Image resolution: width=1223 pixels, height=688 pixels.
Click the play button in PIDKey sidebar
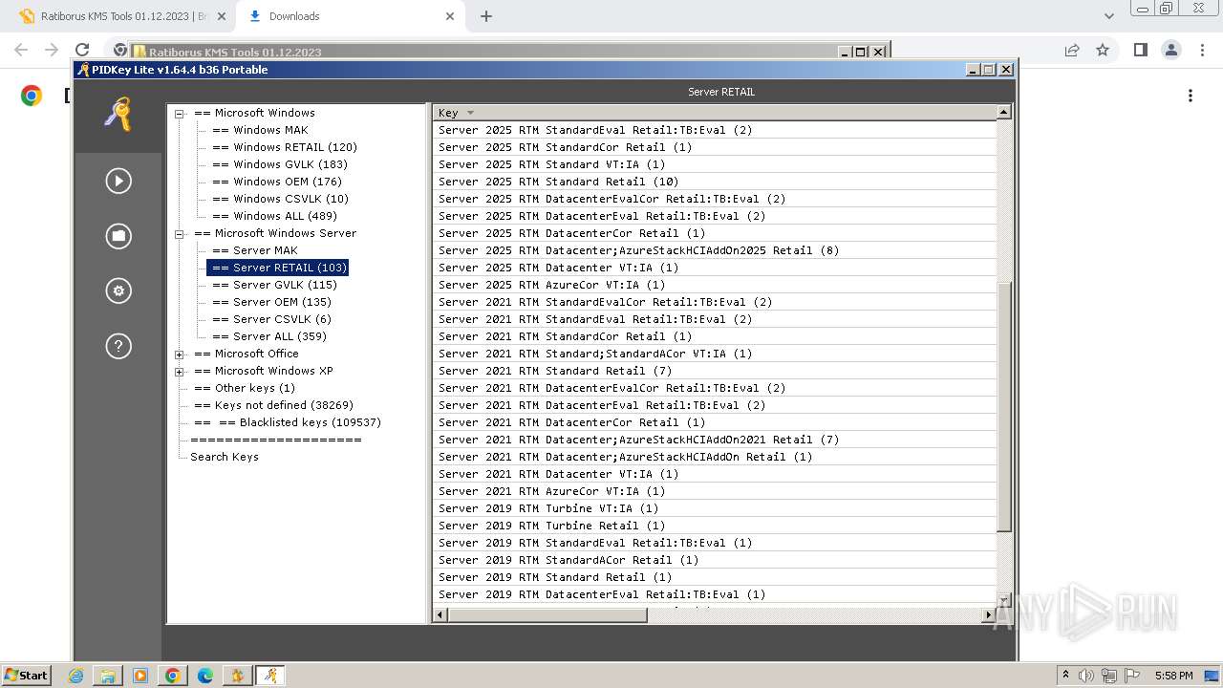(118, 181)
